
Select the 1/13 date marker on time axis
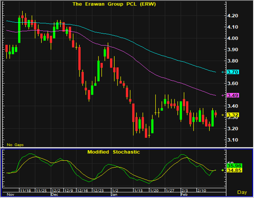[x=138, y=191]
